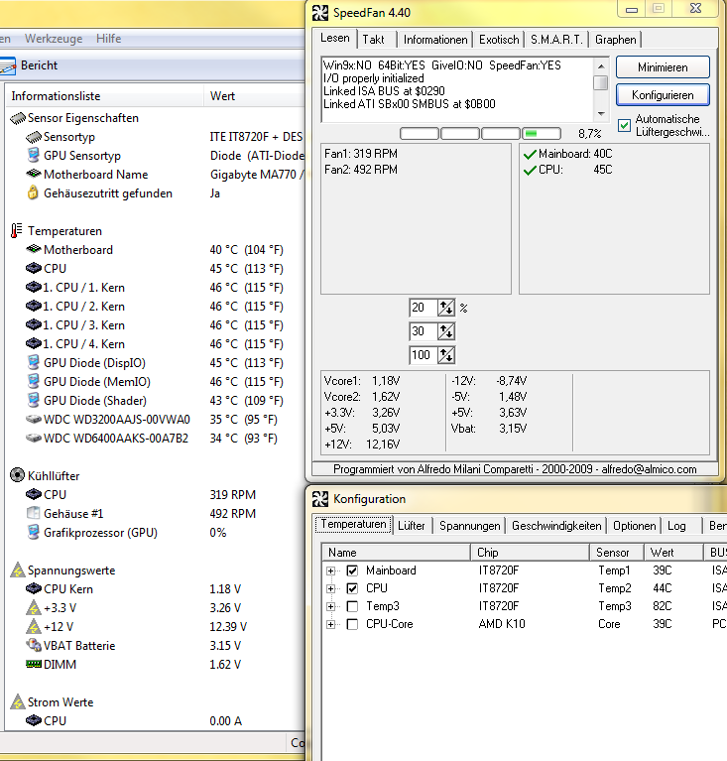Click the Name column header
This screenshot has width=727, height=761.
396,553
